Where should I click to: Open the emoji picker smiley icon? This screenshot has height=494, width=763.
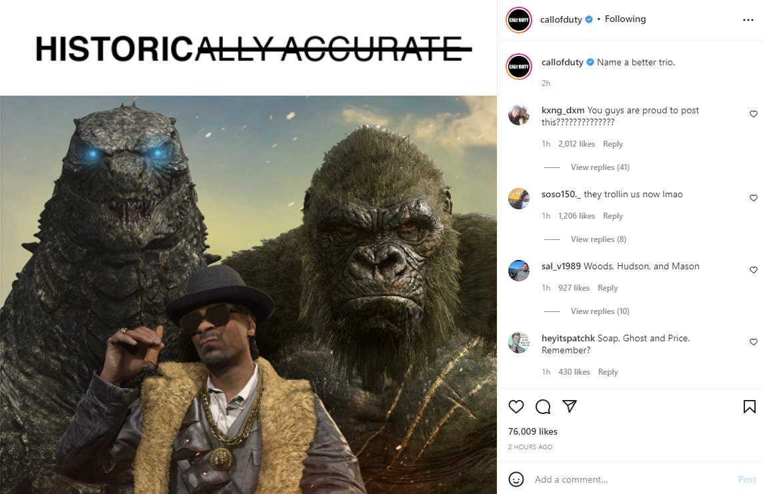click(x=516, y=479)
